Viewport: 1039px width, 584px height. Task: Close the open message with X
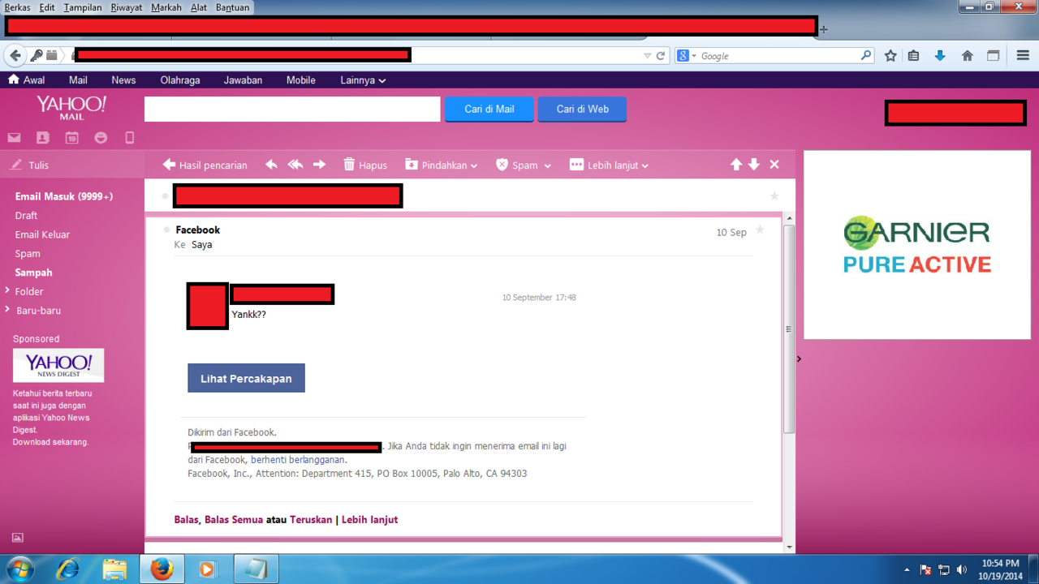pos(774,165)
